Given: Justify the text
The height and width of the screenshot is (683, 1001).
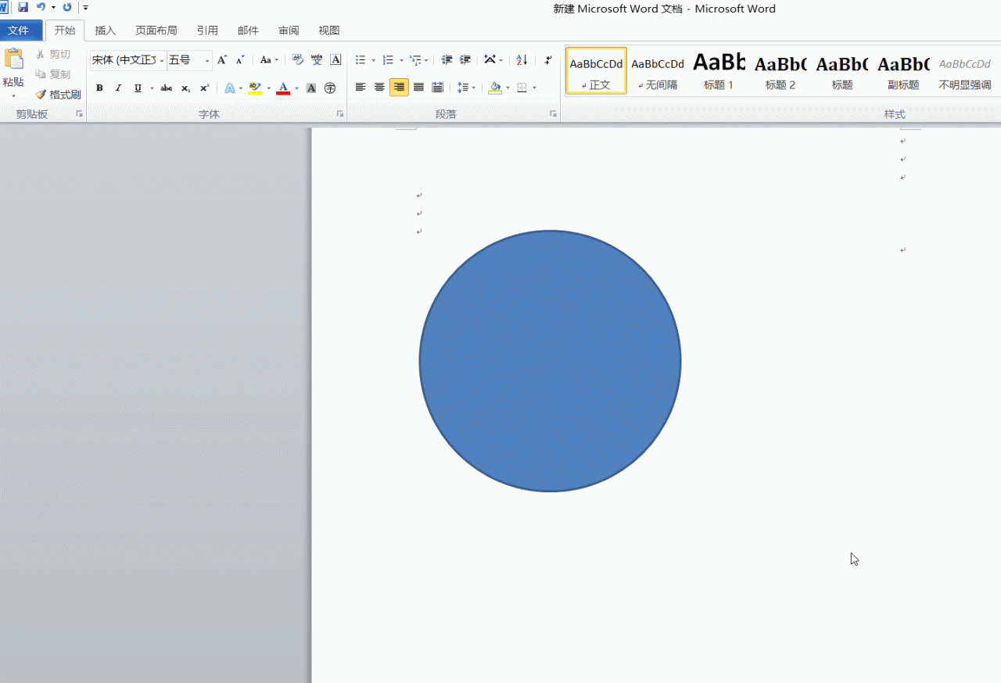Looking at the screenshot, I should [418, 88].
